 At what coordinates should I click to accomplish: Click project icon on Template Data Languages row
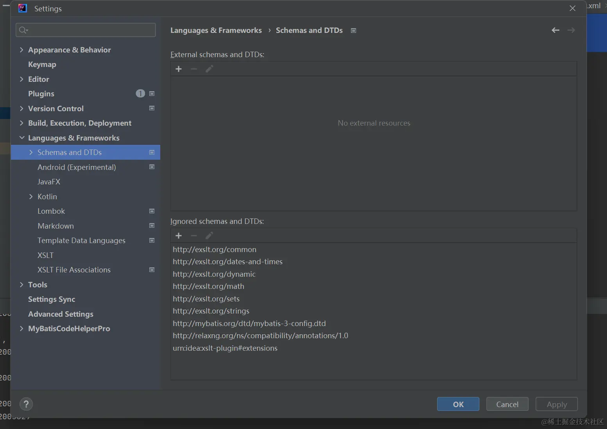pos(152,240)
